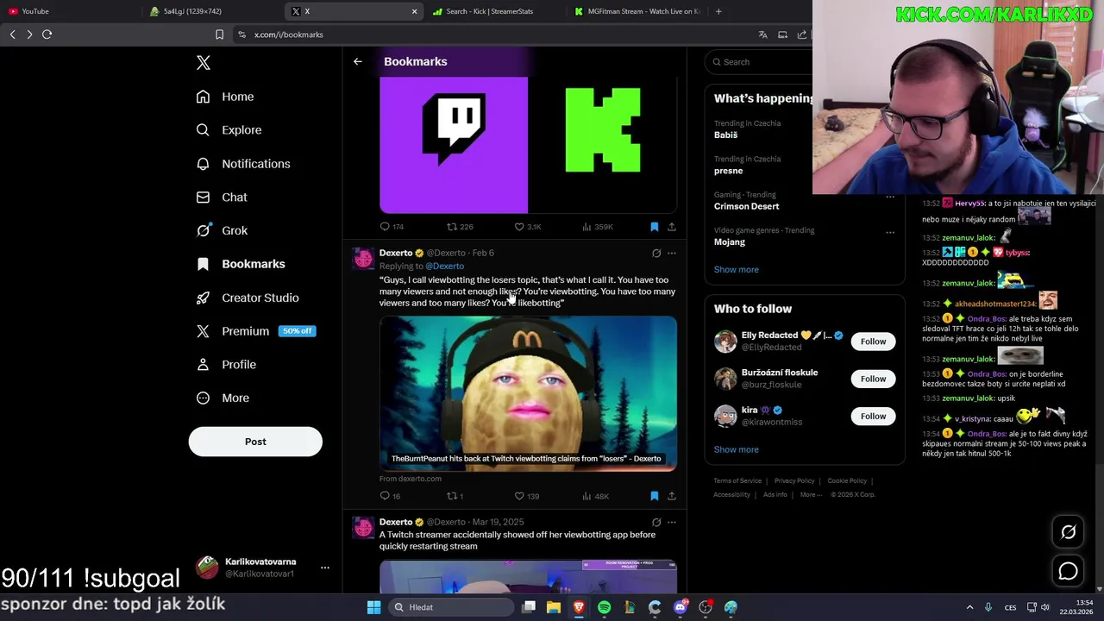Show more Who to follow suggestions
The height and width of the screenshot is (621, 1104).
(x=736, y=449)
